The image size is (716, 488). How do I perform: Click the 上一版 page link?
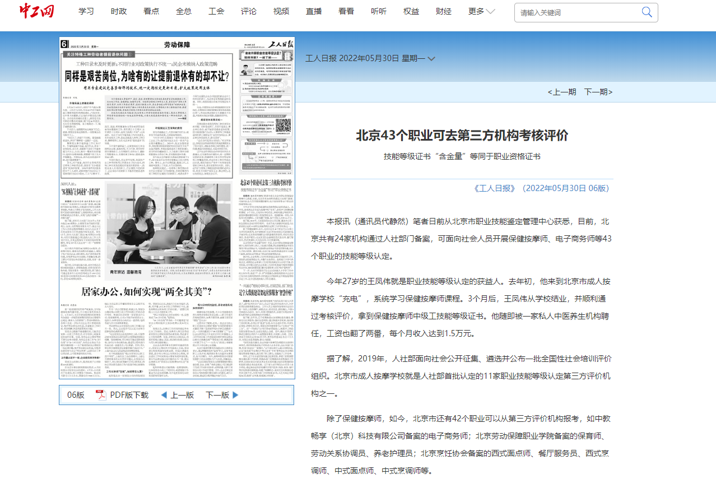(182, 395)
